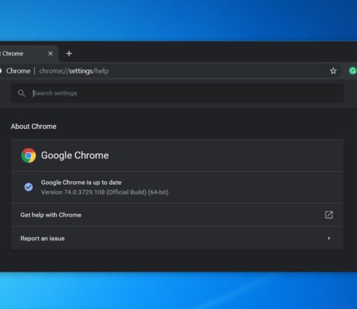357x309 pixels.
Task: Expand Report an issue arrow
Action: [329, 238]
